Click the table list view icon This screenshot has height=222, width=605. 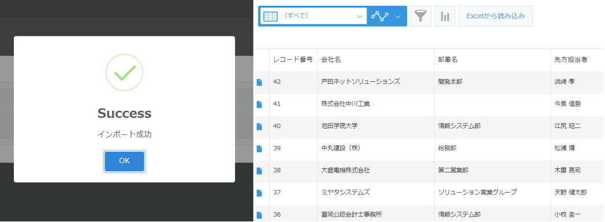coord(271,16)
